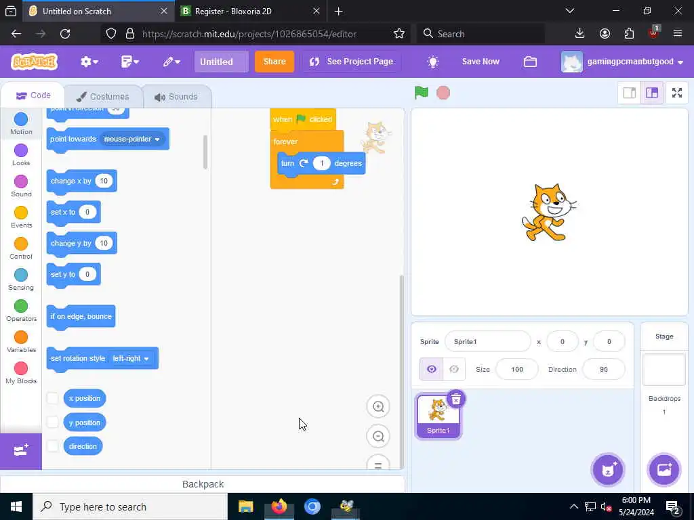The image size is (694, 520).
Task: Click Save Now
Action: coord(481,62)
